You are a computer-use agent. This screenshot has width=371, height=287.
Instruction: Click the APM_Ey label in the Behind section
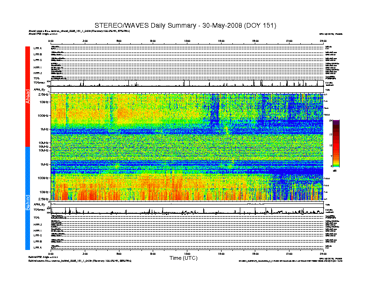[x=39, y=204]
